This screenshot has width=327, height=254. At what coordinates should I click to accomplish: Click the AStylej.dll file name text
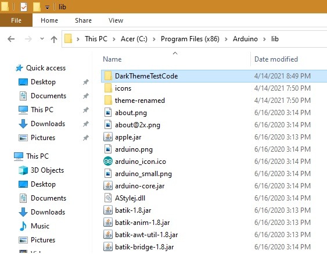pyautogui.click(x=130, y=198)
